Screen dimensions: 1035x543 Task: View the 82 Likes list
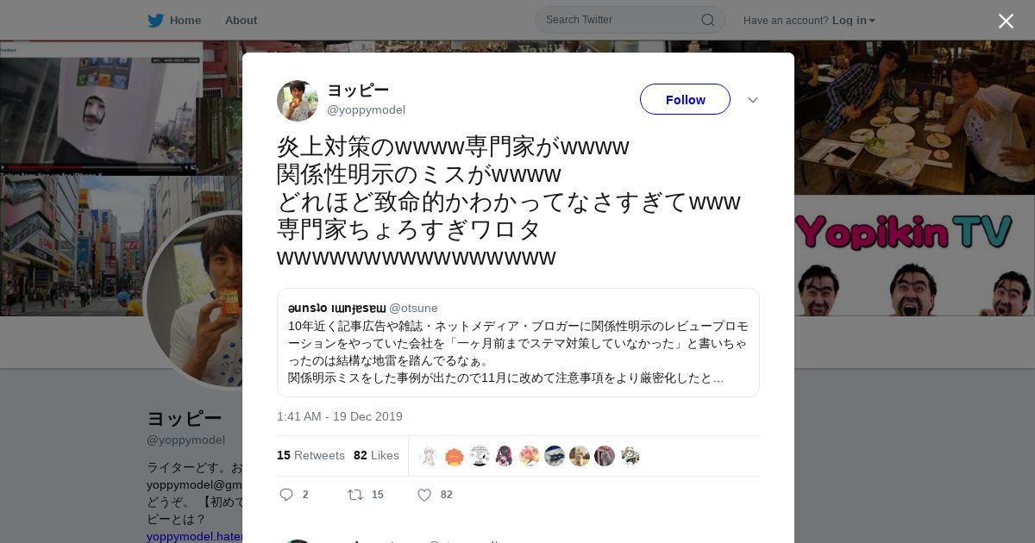point(376,455)
